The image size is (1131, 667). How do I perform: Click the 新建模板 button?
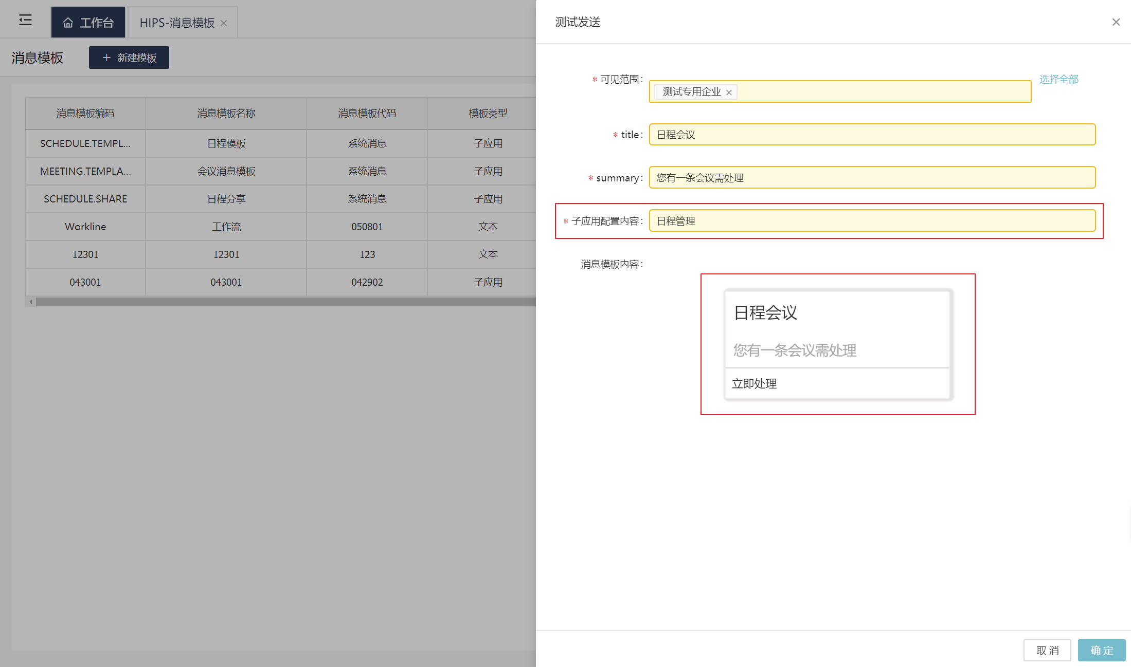coord(129,58)
